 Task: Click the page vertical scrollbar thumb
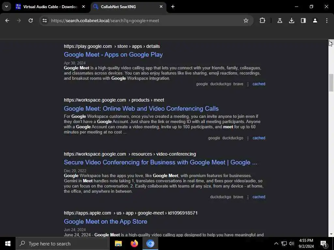click(331, 83)
